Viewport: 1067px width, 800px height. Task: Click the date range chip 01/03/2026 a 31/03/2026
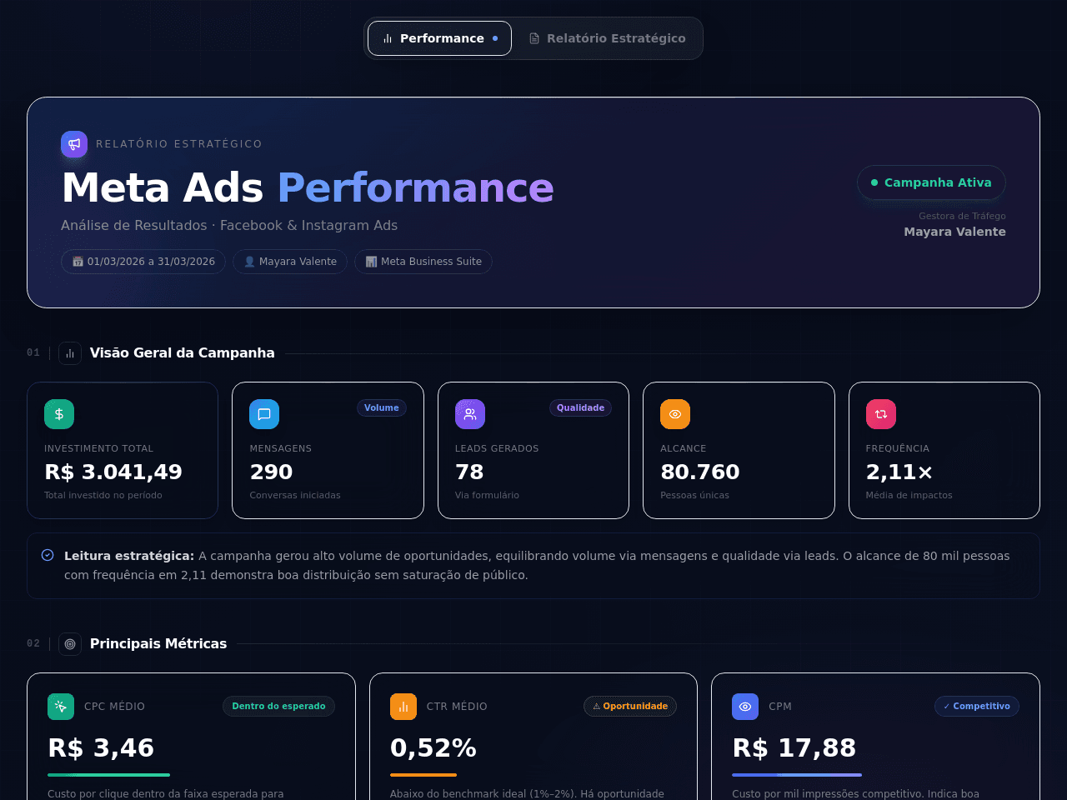(x=143, y=262)
